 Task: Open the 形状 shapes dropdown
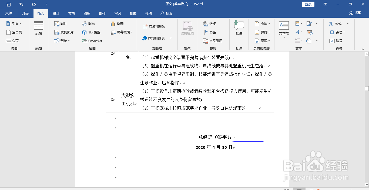coord(63,41)
